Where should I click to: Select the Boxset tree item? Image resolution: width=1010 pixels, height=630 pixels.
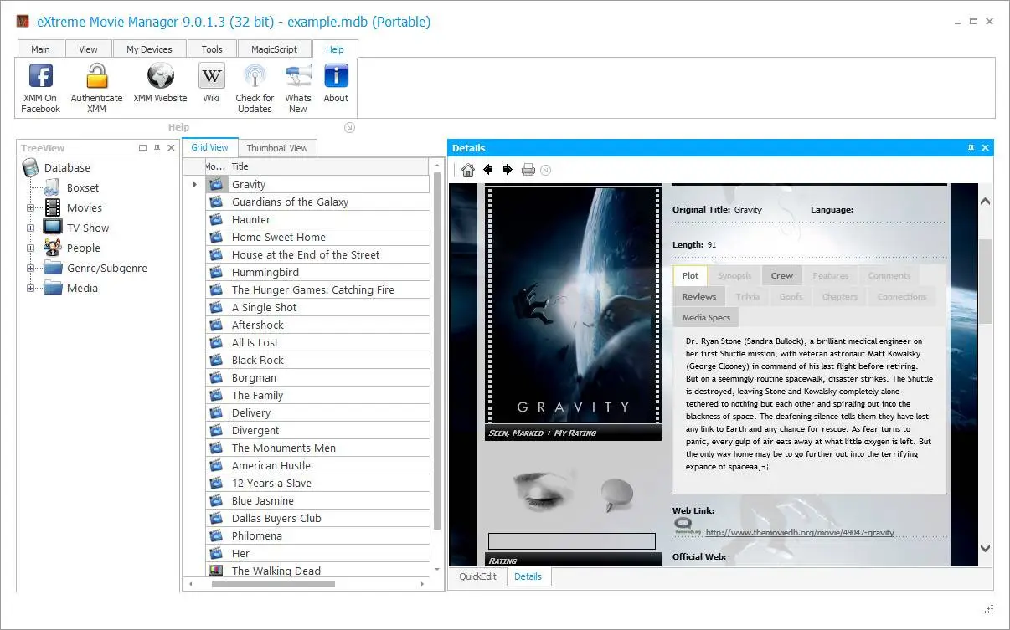(83, 188)
